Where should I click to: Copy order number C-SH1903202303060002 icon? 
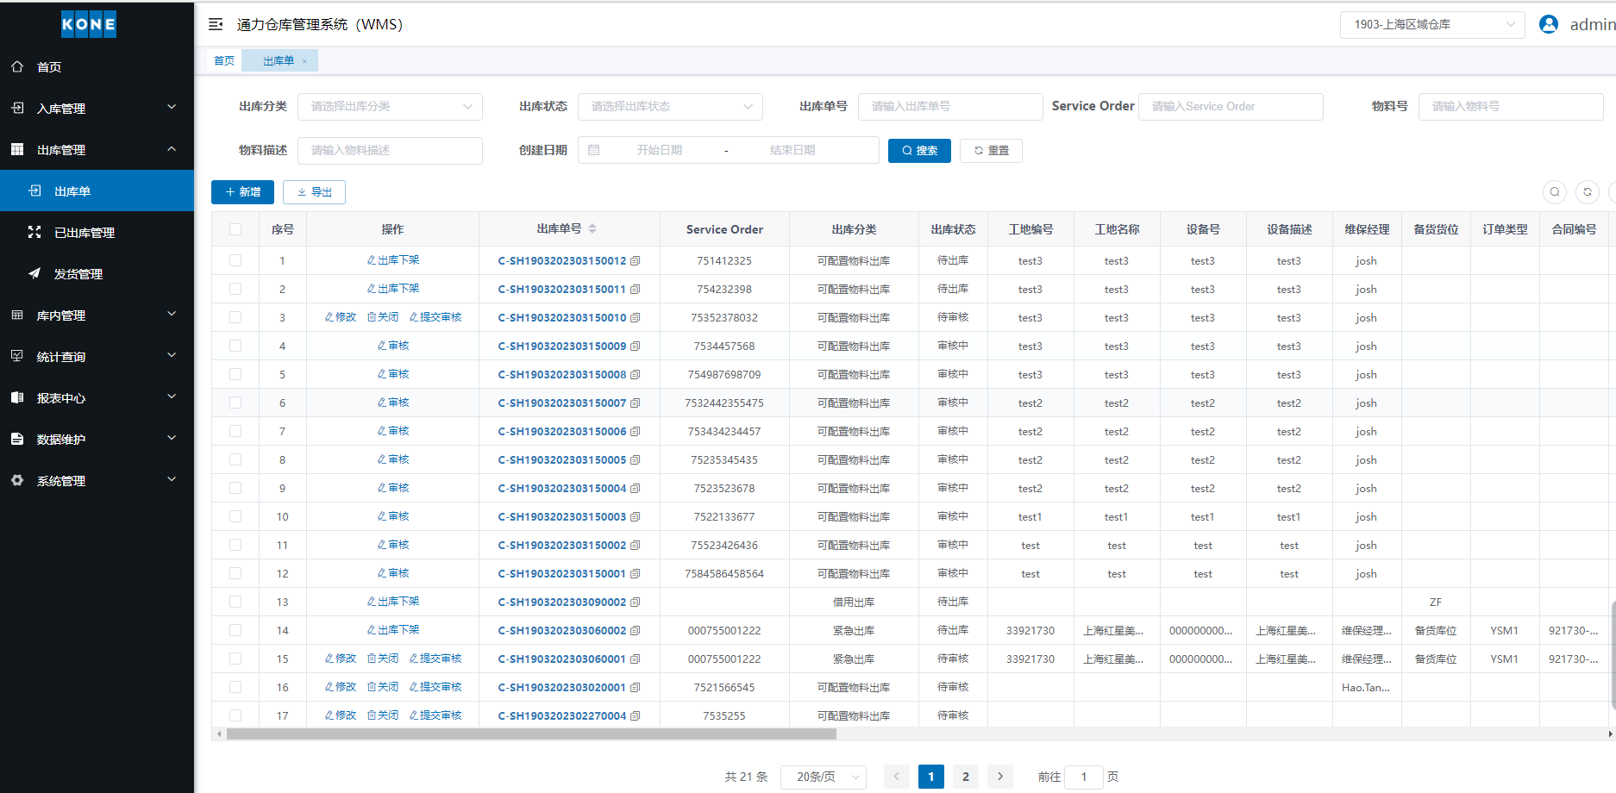(x=636, y=631)
